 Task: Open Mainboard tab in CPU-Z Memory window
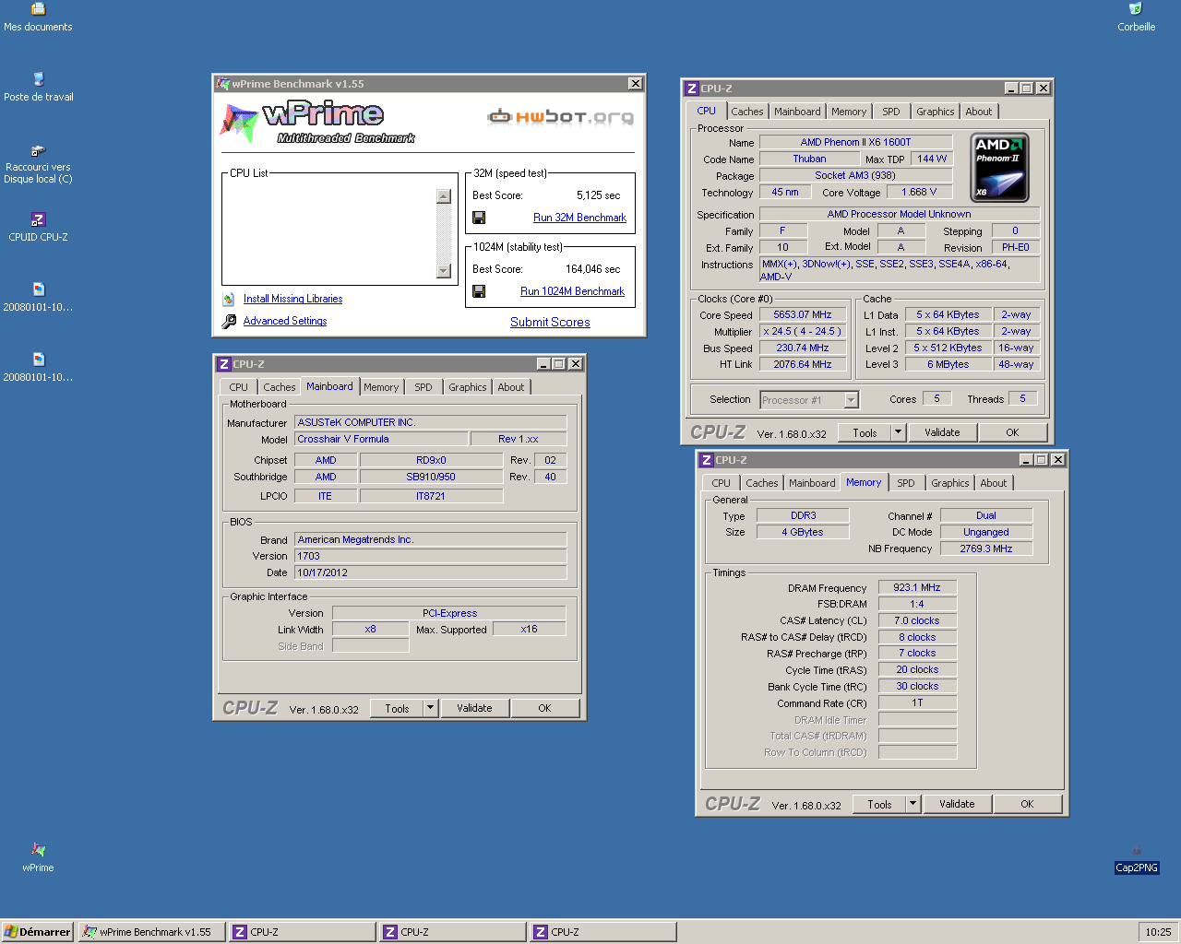point(812,483)
